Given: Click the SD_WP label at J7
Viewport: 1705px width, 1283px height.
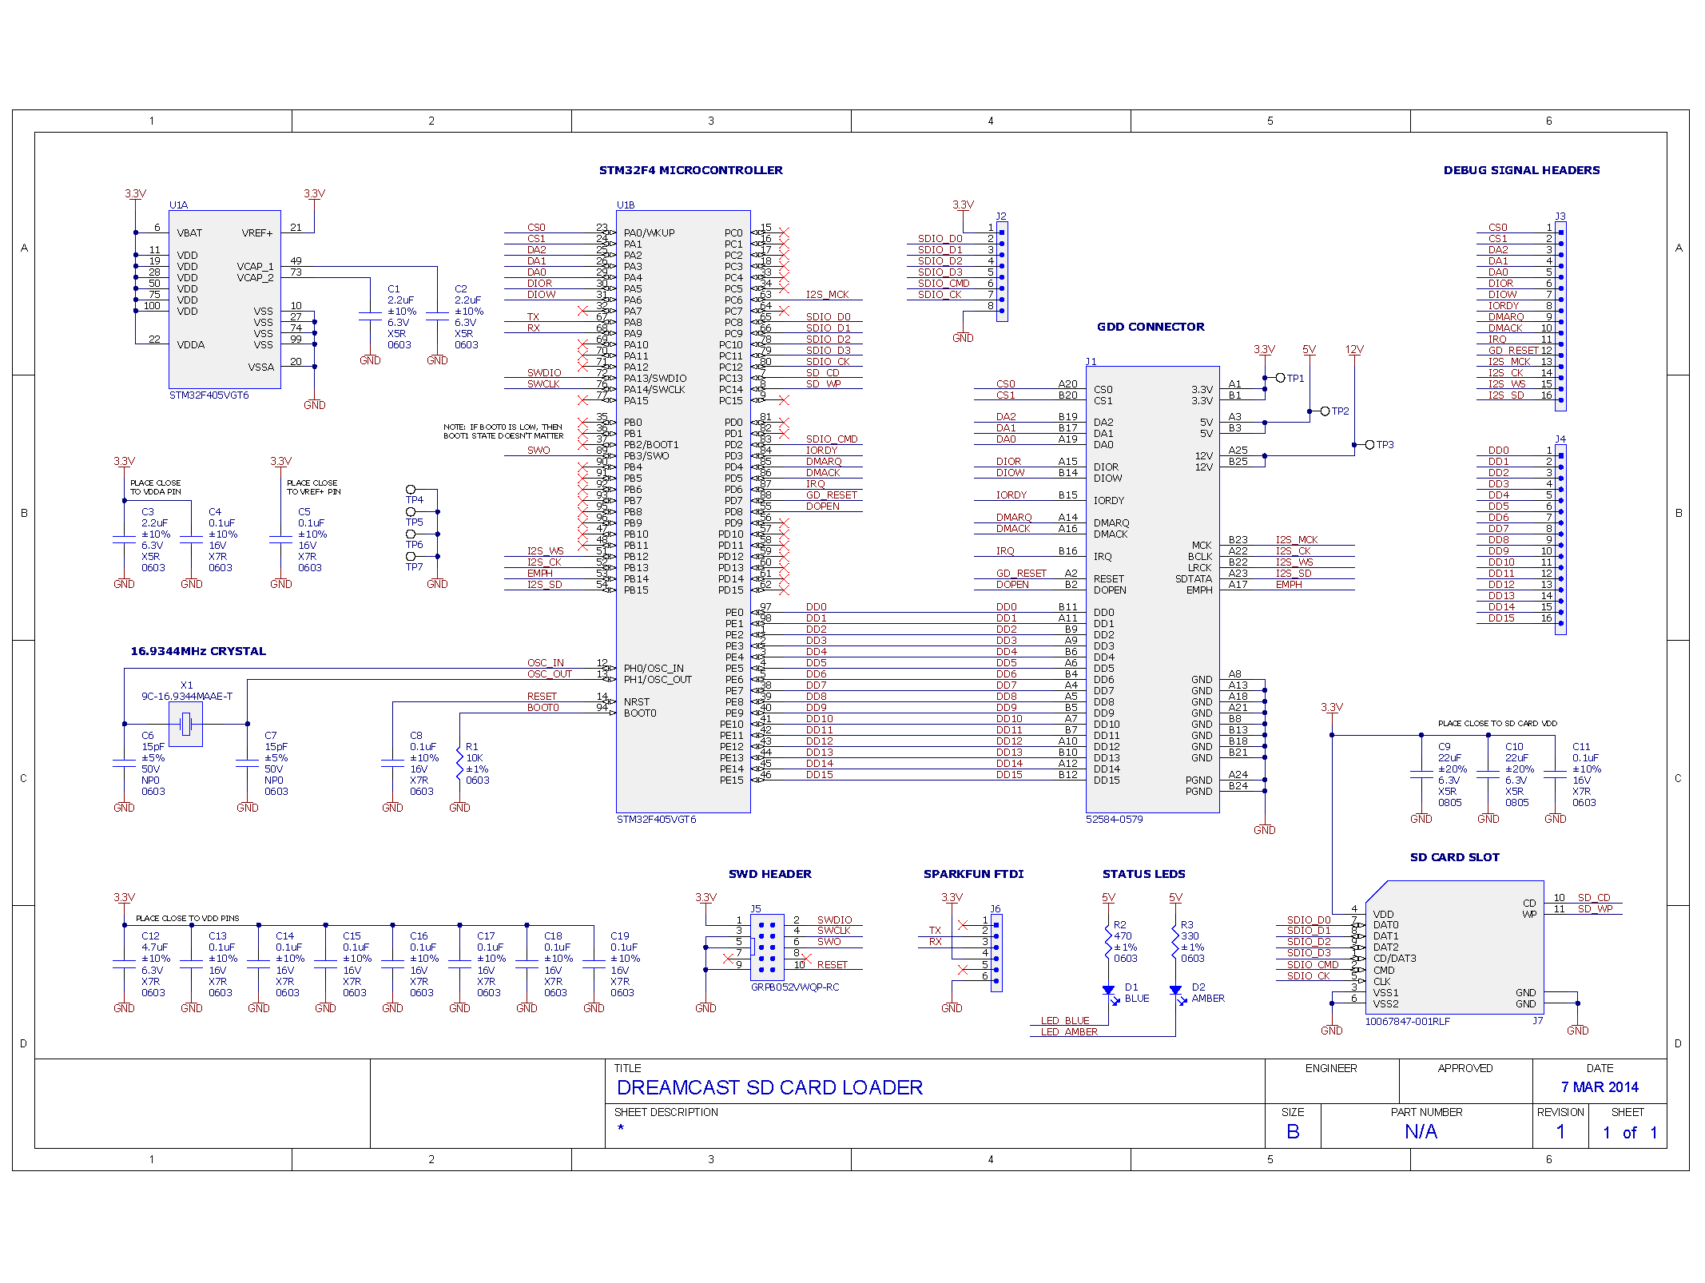Looking at the screenshot, I should point(1595,909).
